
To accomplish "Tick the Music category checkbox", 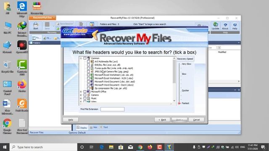I will coord(85,98).
